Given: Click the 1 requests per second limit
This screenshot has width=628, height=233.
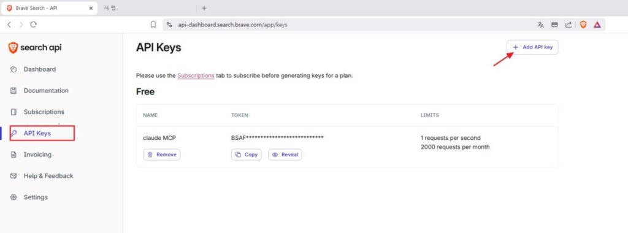Looking at the screenshot, I should 451,138.
